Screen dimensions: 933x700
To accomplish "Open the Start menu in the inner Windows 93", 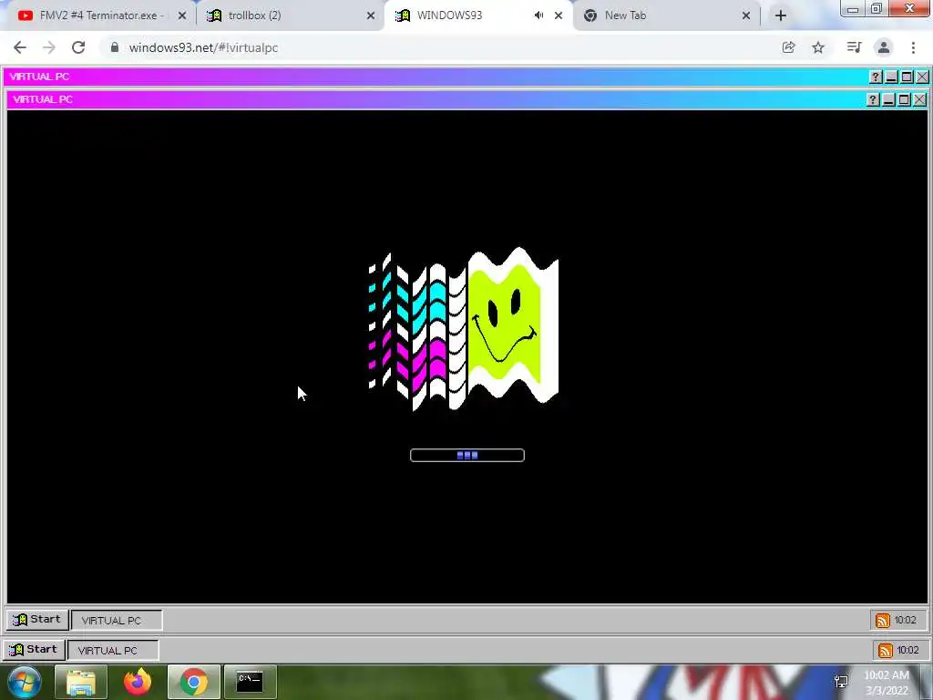I will click(36, 620).
